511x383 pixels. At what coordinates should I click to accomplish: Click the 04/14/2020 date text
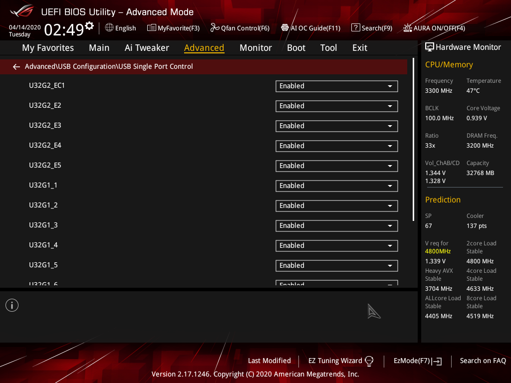click(25, 27)
